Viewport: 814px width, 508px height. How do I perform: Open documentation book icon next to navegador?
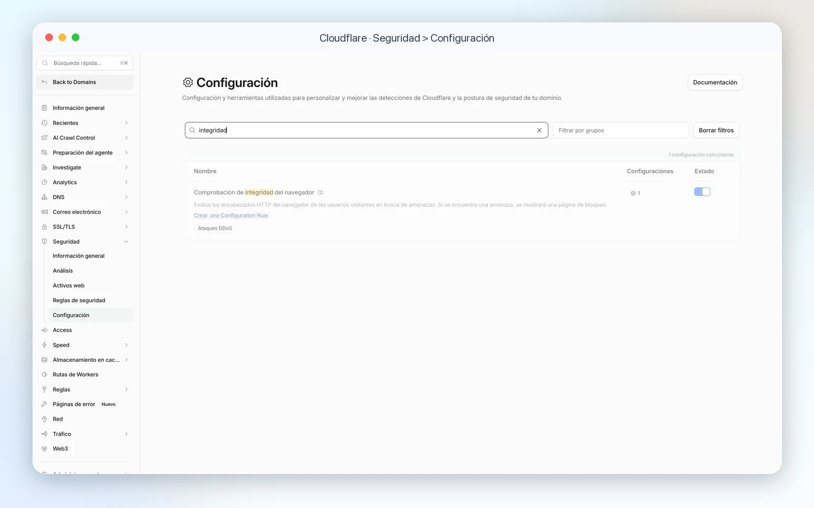(321, 193)
